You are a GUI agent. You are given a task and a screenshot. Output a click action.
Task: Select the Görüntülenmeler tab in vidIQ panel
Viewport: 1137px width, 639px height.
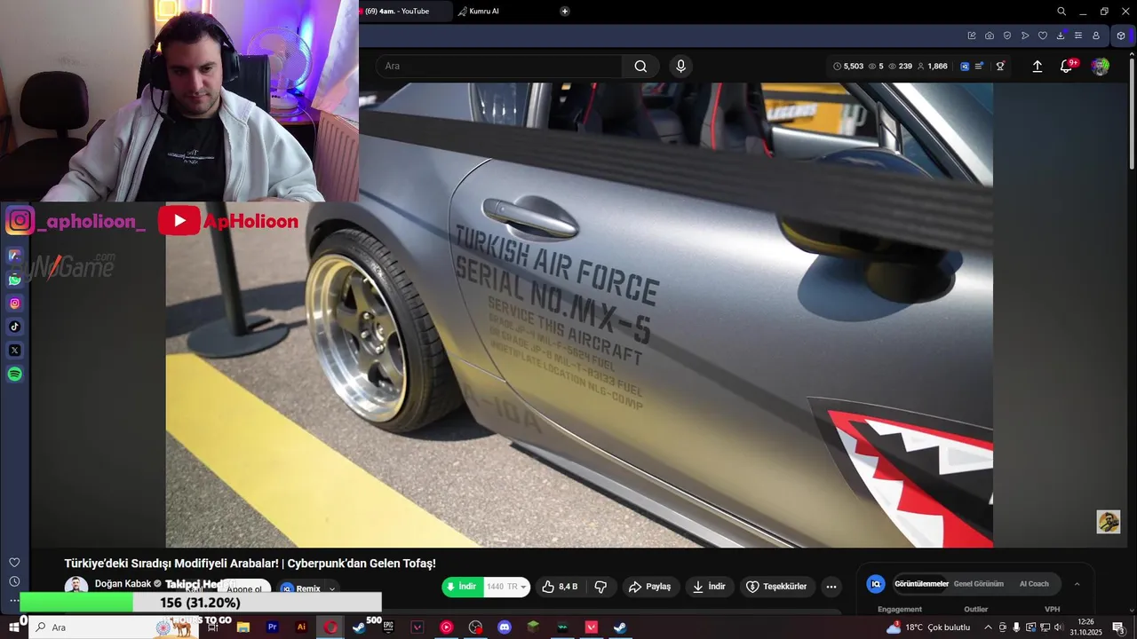[921, 584]
